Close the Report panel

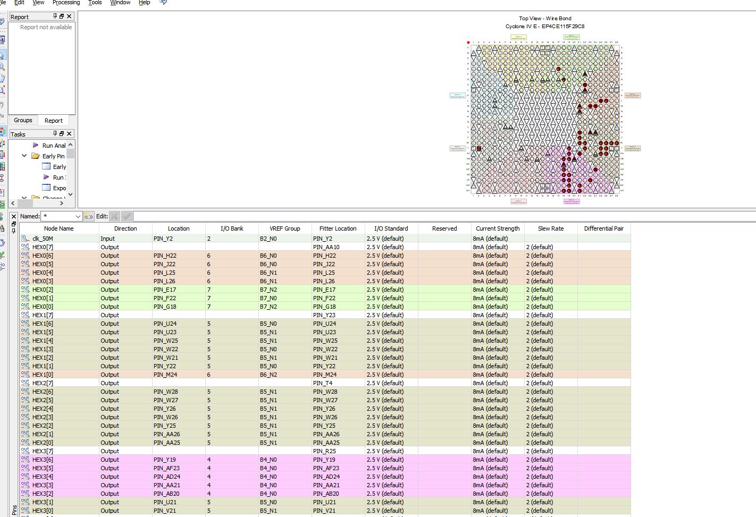pyautogui.click(x=69, y=16)
